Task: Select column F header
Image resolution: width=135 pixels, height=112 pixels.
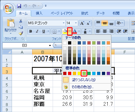Action: pyautogui.click(x=125, y=52)
